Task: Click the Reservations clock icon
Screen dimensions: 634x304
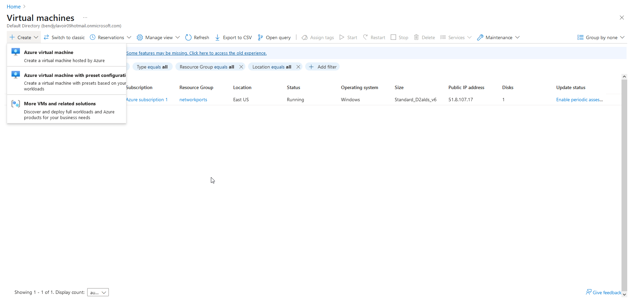Action: click(93, 37)
